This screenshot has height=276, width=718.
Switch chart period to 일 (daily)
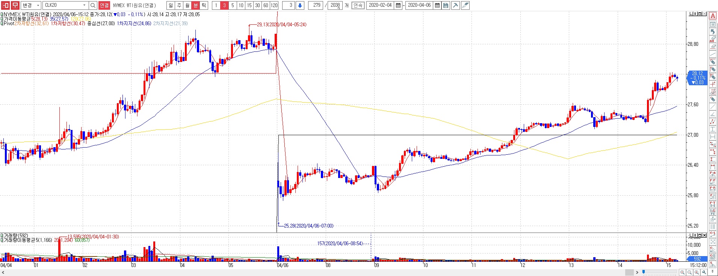(x=171, y=5)
